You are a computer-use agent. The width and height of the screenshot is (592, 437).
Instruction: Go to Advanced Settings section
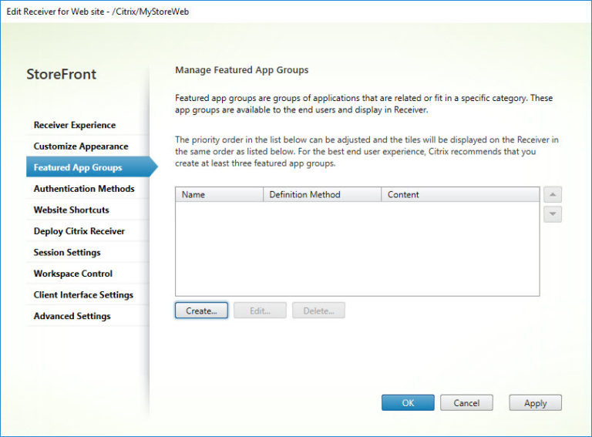coord(72,316)
